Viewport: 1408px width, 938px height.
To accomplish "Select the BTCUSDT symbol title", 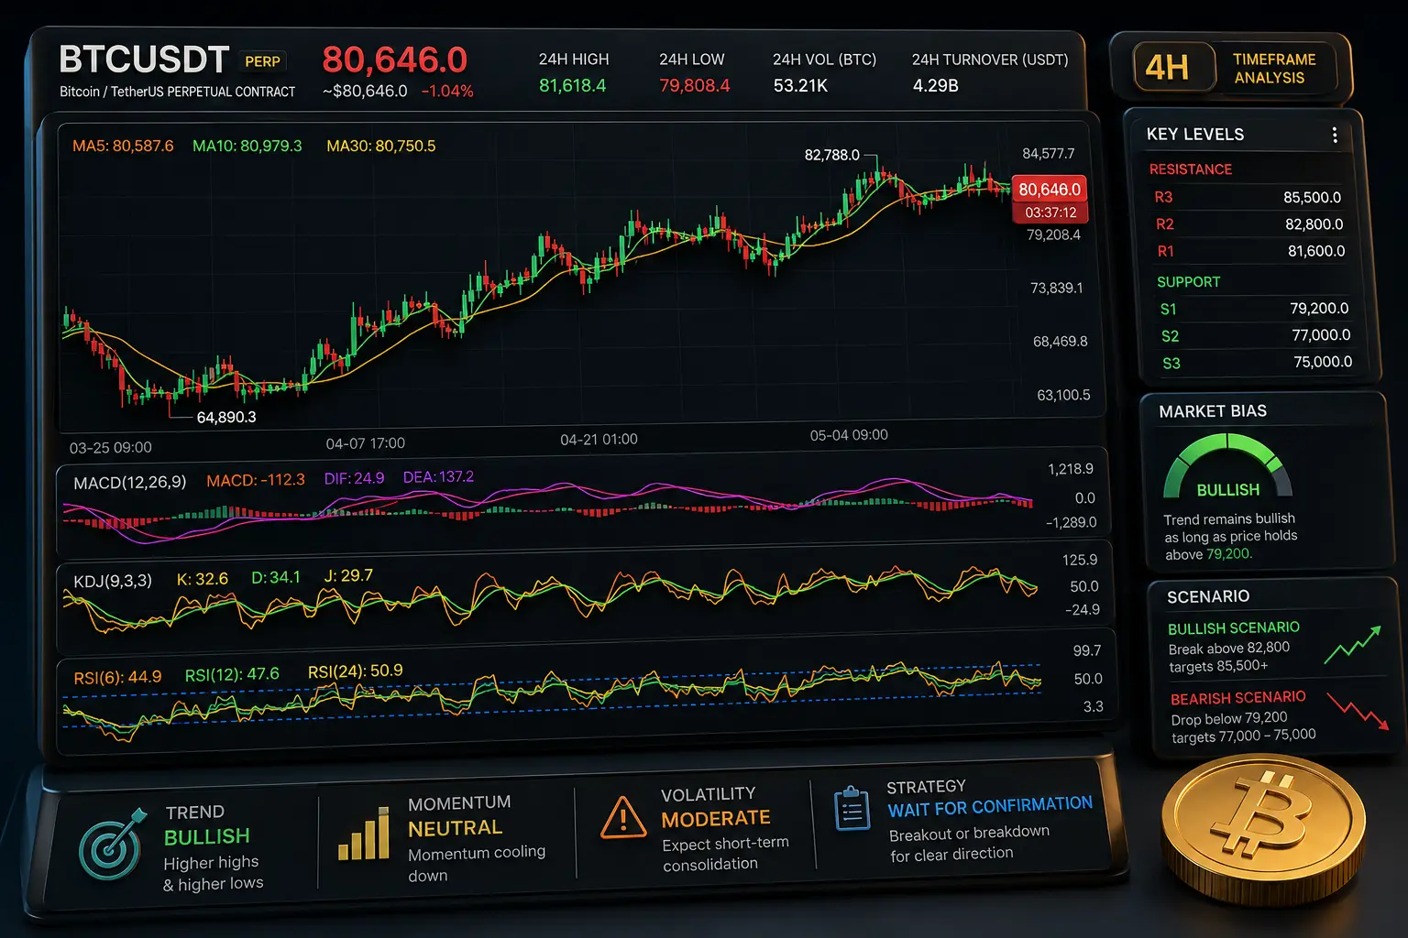I will coord(144,60).
